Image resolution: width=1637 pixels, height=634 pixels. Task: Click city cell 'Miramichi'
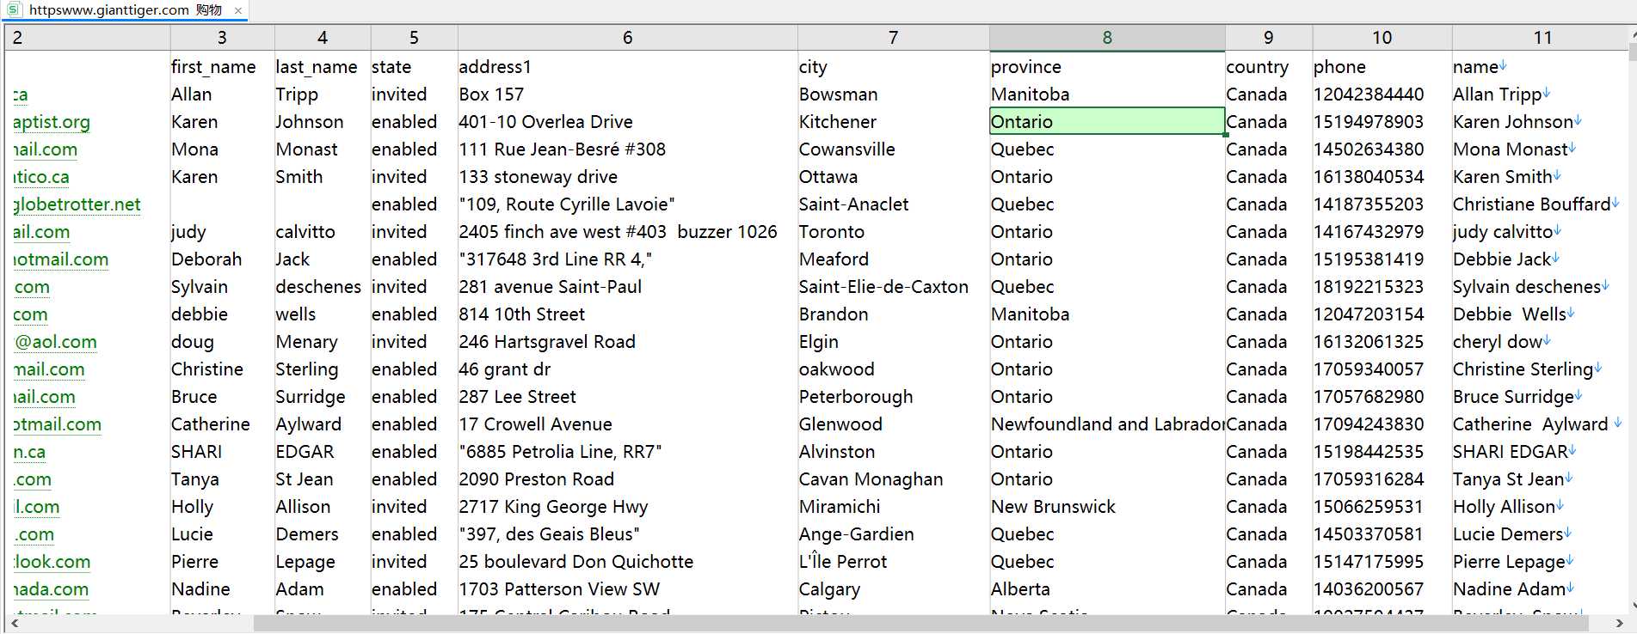[x=893, y=507]
